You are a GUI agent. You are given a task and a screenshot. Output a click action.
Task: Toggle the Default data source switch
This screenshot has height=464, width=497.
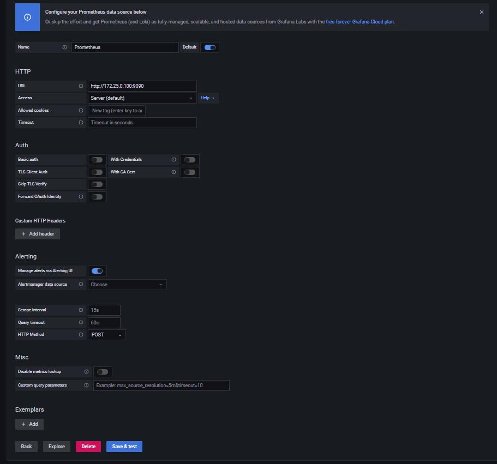(x=210, y=47)
